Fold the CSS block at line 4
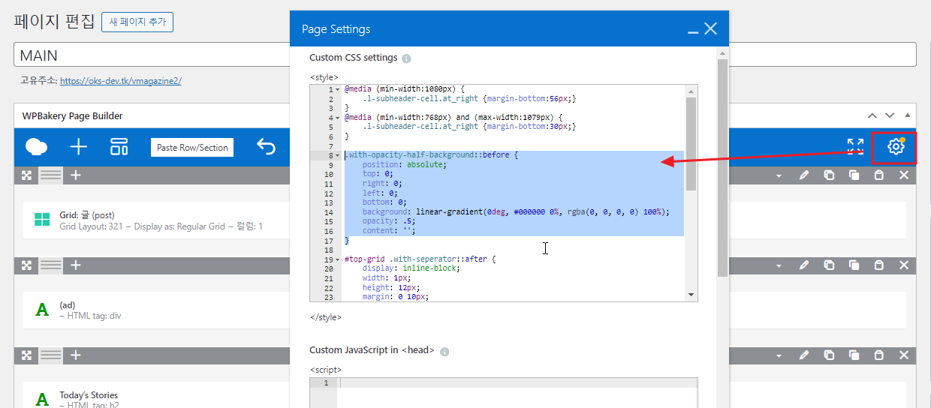Viewport: 931px width, 408px height. (x=338, y=118)
